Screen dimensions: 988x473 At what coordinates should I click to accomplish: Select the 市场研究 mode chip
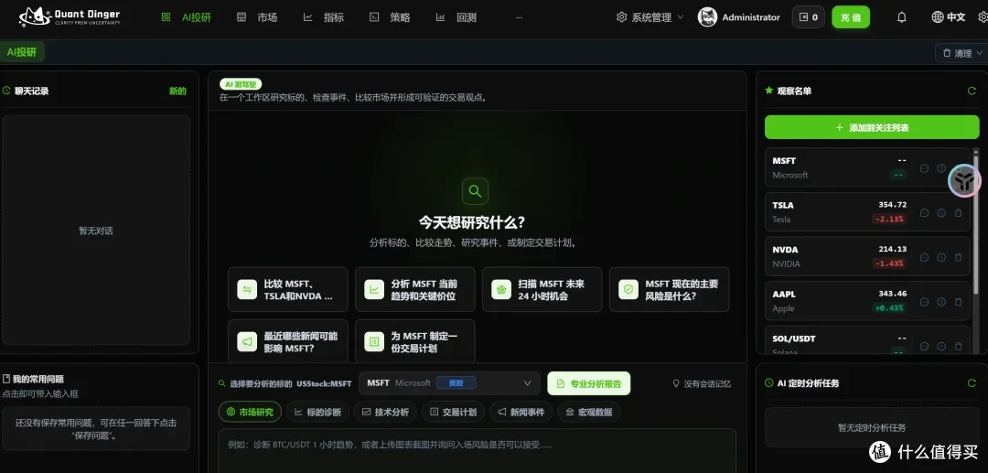click(x=250, y=412)
